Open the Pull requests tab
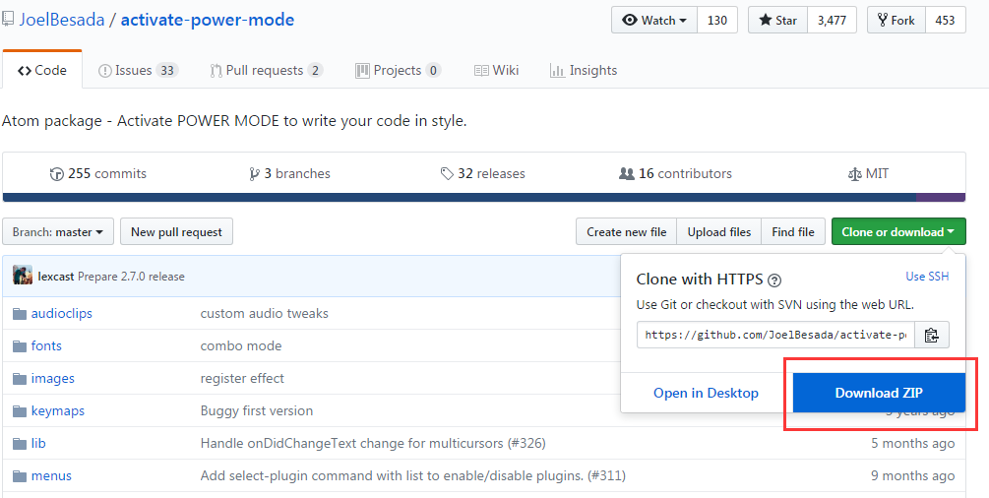The image size is (989, 498). (x=266, y=70)
